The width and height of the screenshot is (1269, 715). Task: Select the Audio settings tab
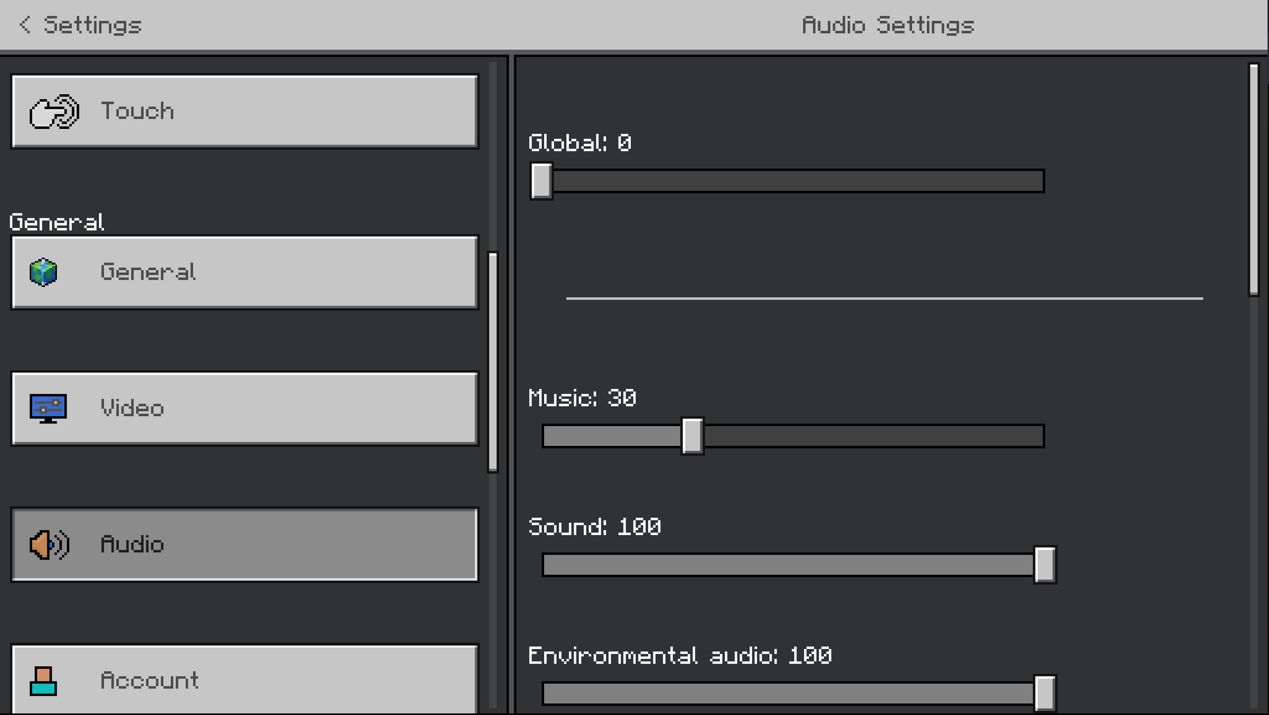(x=244, y=545)
